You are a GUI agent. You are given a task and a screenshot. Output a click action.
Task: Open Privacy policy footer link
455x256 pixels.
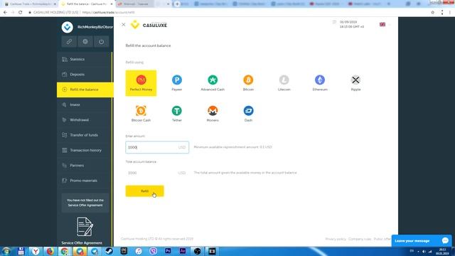coord(336,239)
